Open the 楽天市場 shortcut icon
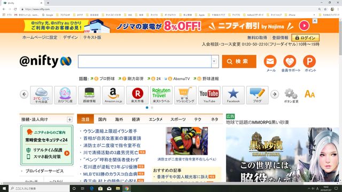Screen dimensions: 342x192 pyautogui.click(x=137, y=95)
